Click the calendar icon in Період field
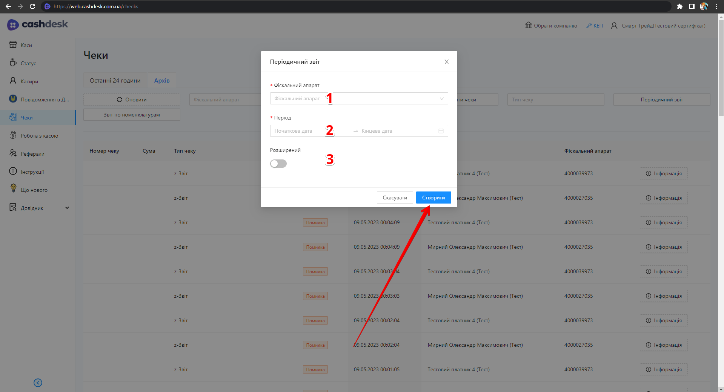 (x=441, y=131)
